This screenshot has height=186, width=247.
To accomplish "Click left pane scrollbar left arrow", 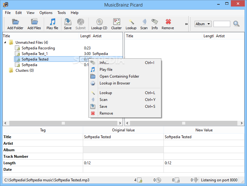I will (6, 123).
